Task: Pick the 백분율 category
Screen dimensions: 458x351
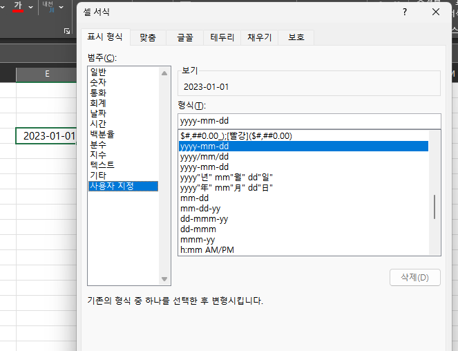Action: 124,134
